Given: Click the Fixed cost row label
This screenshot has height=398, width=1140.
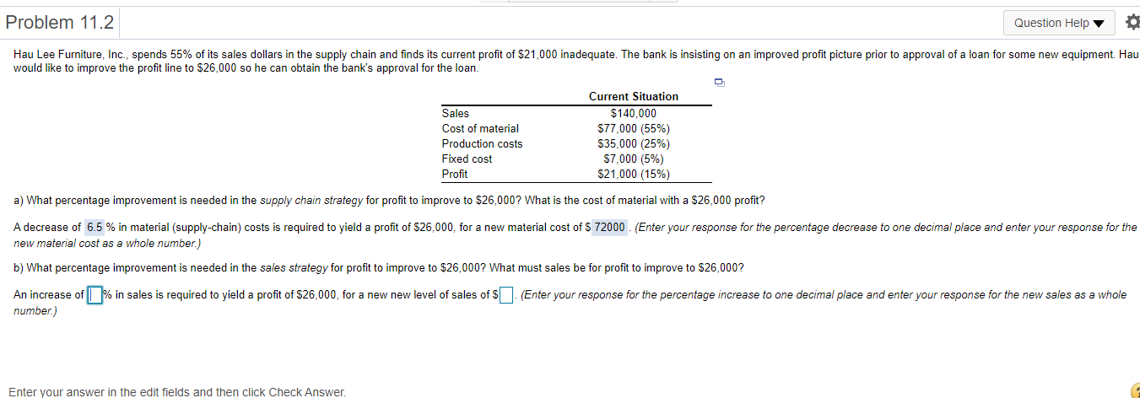Looking at the screenshot, I should (x=467, y=159).
